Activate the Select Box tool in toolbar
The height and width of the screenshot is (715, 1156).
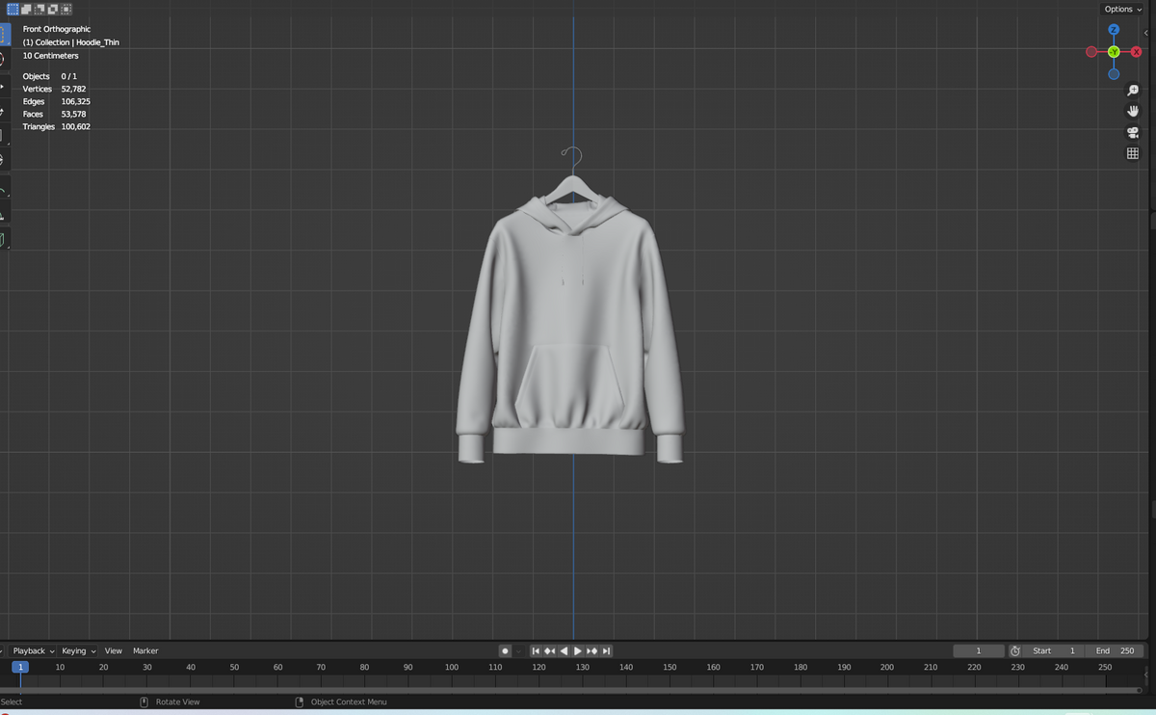pyautogui.click(x=4, y=34)
